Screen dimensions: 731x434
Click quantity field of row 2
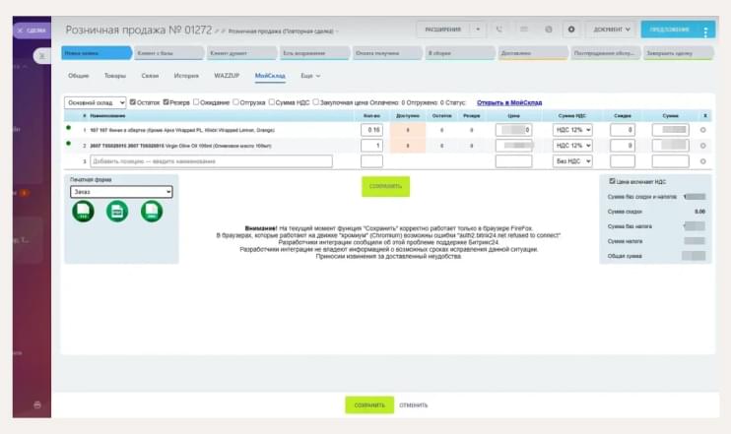pos(371,146)
